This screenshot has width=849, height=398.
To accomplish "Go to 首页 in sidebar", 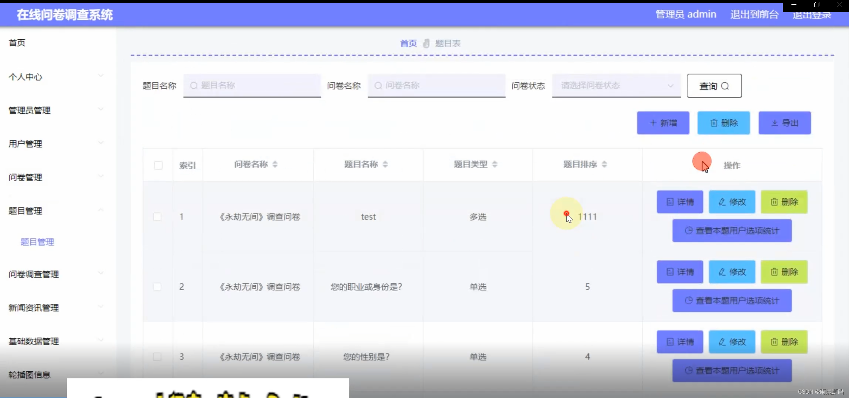I will pos(17,43).
